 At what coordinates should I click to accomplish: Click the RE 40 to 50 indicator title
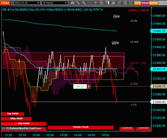tap(53, 10)
